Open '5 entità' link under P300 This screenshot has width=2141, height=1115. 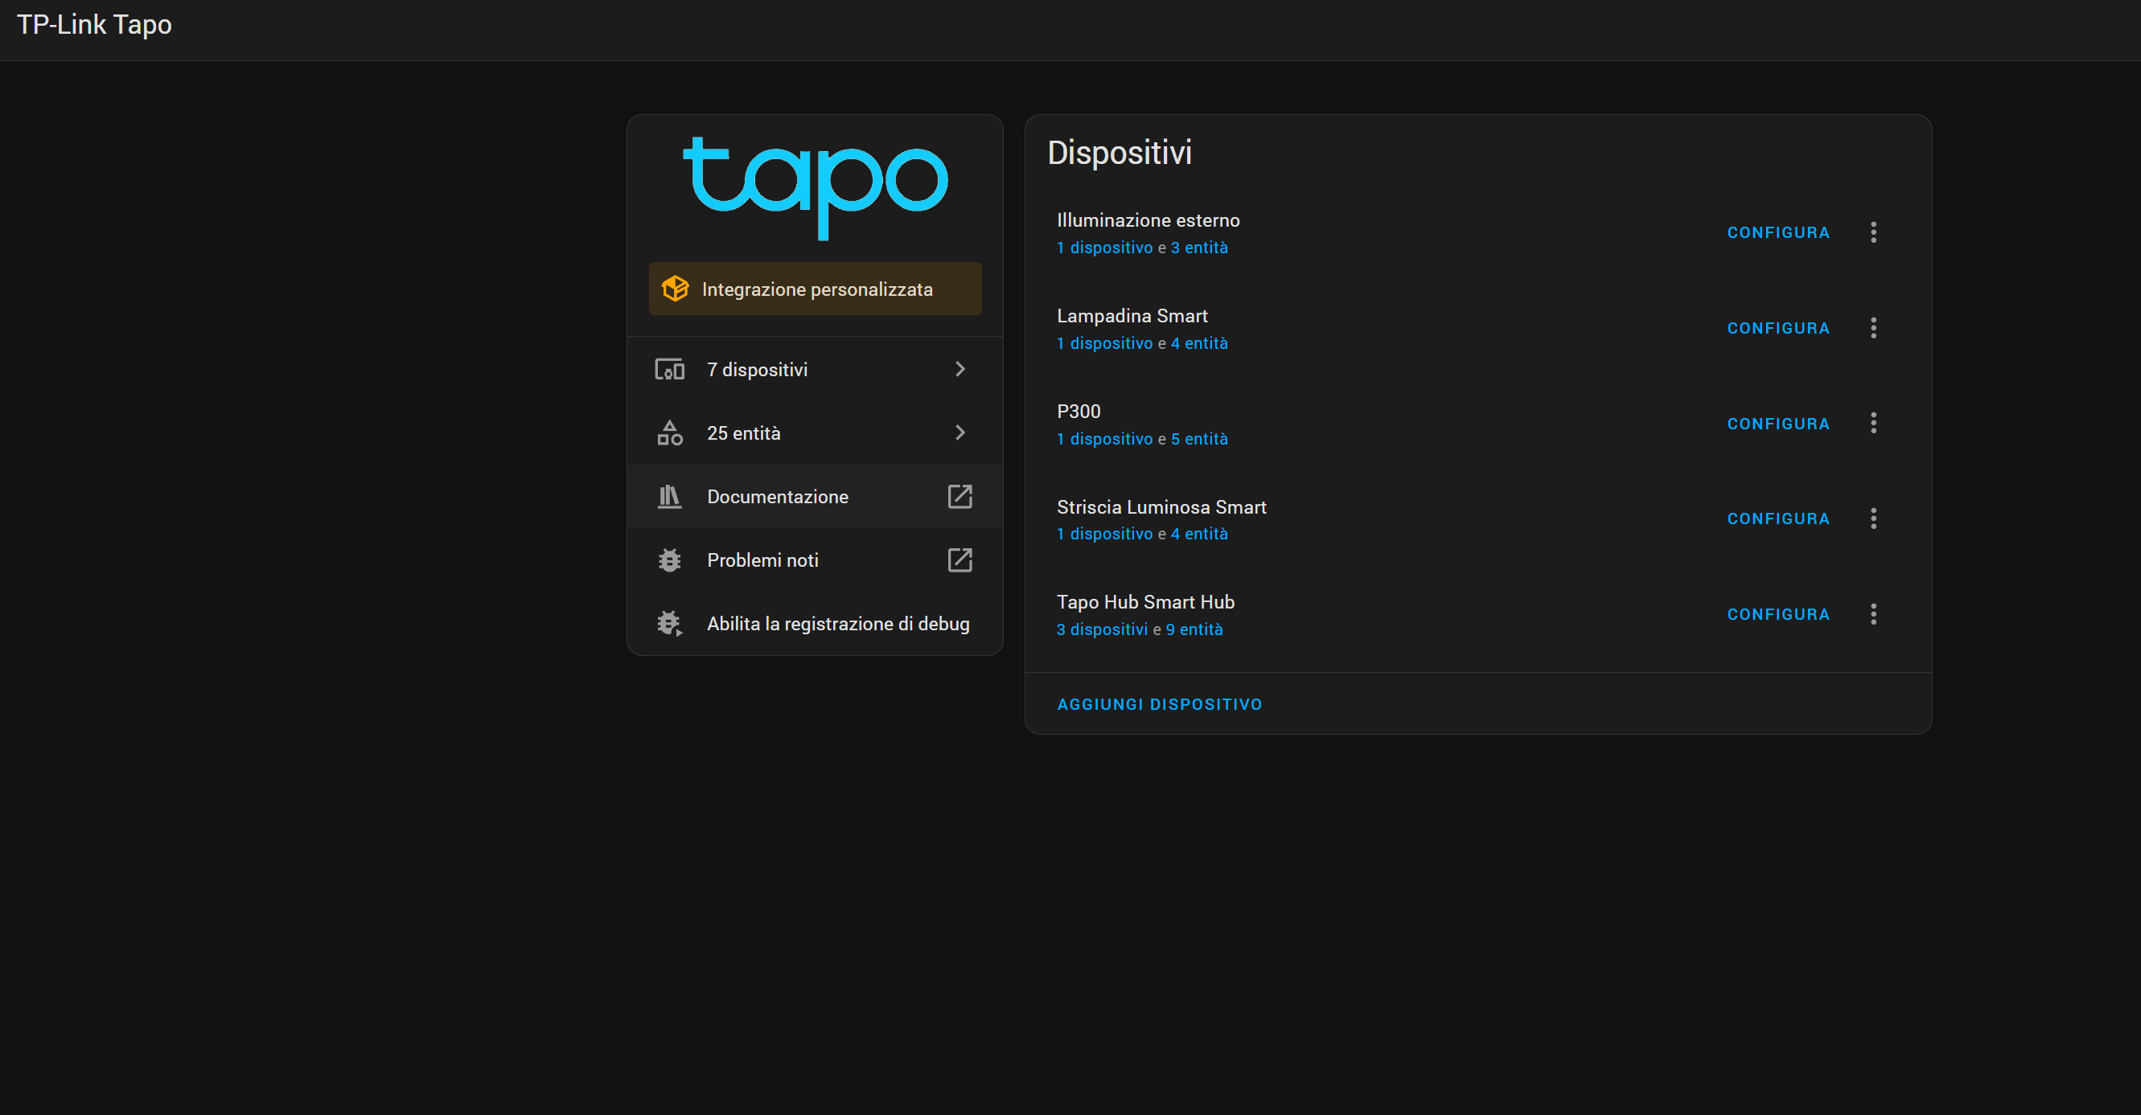[1199, 439]
